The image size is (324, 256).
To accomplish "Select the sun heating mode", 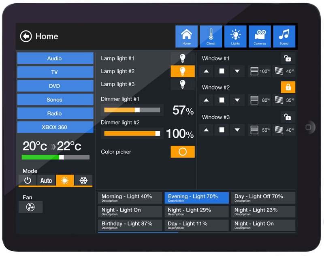I will click(65, 180).
